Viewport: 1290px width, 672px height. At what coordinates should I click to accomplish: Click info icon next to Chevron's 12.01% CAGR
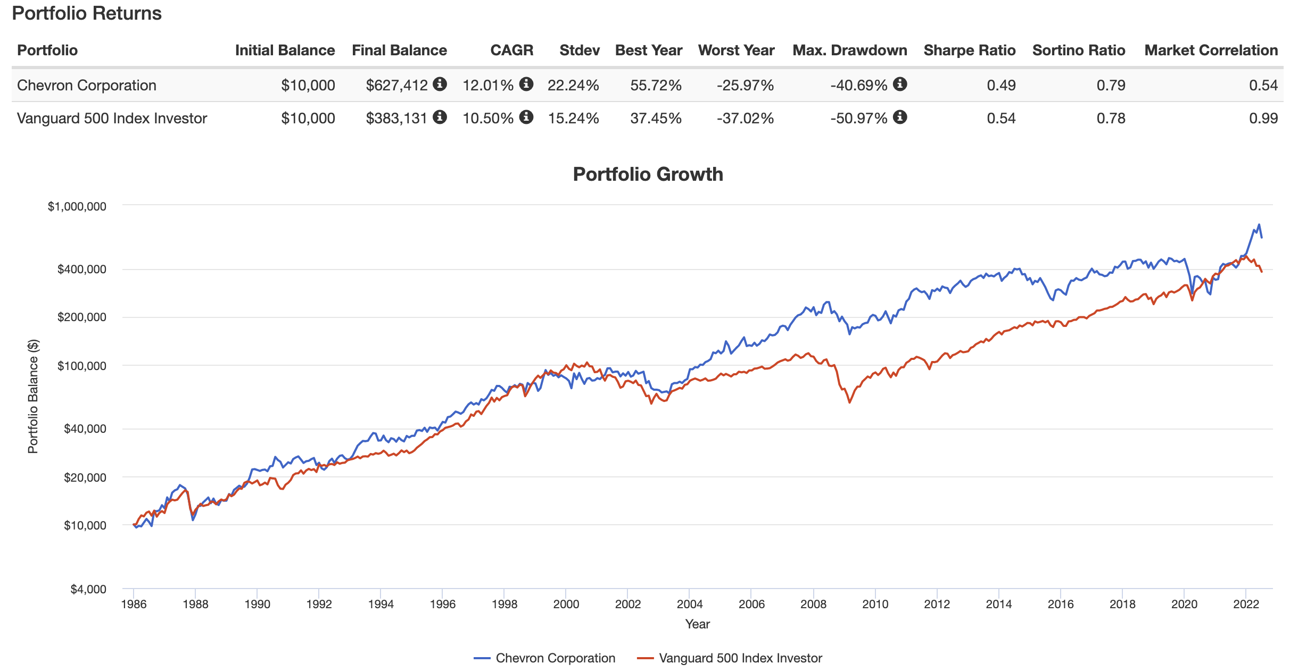coord(526,84)
